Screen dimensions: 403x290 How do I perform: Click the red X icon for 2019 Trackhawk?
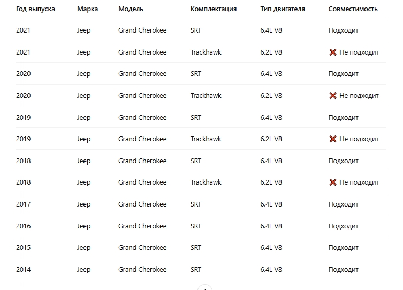(x=333, y=139)
